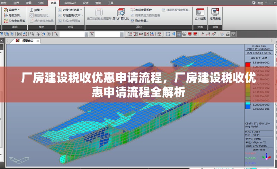Toggle the first red monitor display icon
The image size is (277, 169).
click(x=190, y=34)
